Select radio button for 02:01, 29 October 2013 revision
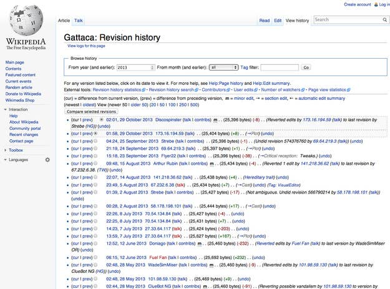Screen dimensions: 390x289 [101, 120]
